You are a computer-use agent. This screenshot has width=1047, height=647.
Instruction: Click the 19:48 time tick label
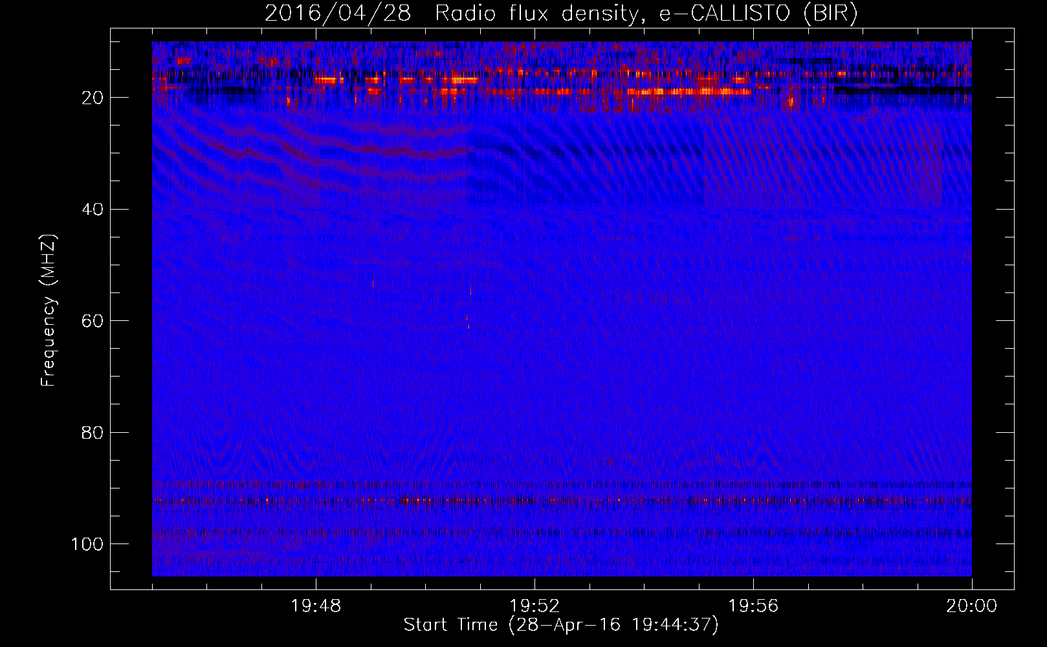coord(316,606)
